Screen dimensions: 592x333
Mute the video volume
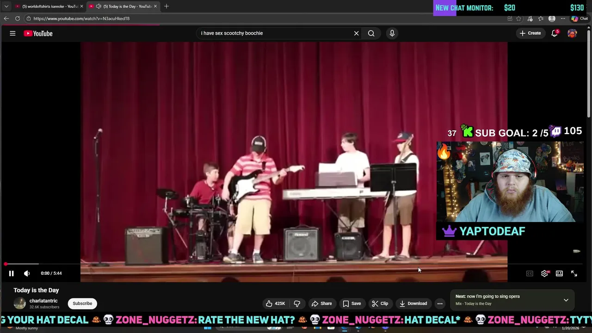point(27,273)
